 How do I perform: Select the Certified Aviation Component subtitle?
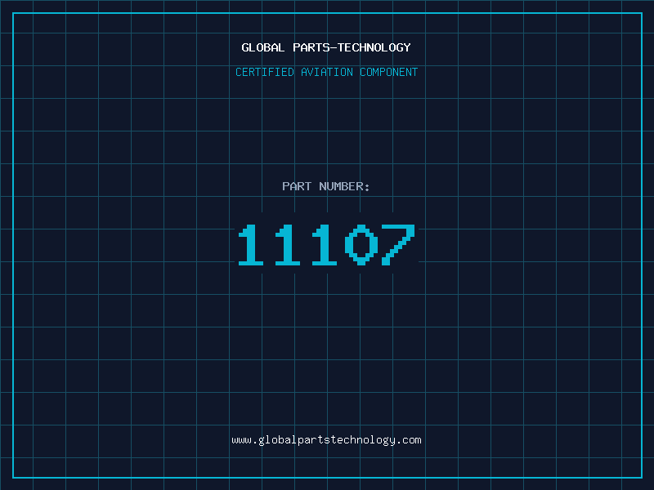(x=326, y=72)
